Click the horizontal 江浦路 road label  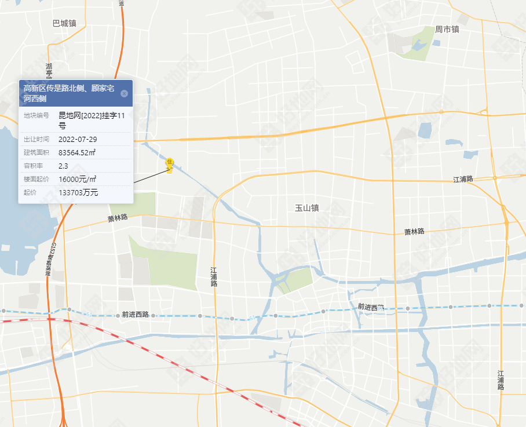(463, 179)
